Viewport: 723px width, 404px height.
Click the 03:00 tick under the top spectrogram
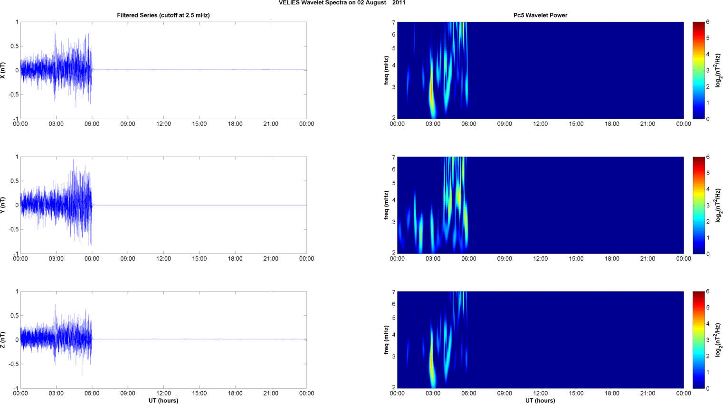[433, 124]
